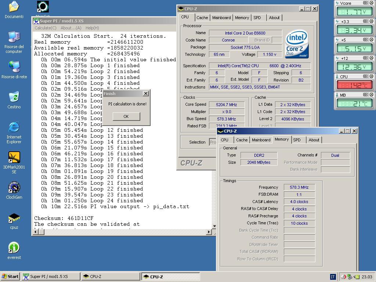Switch to Mainboard tab in back CPU-Z window
376x282 pixels.
[x=221, y=18]
